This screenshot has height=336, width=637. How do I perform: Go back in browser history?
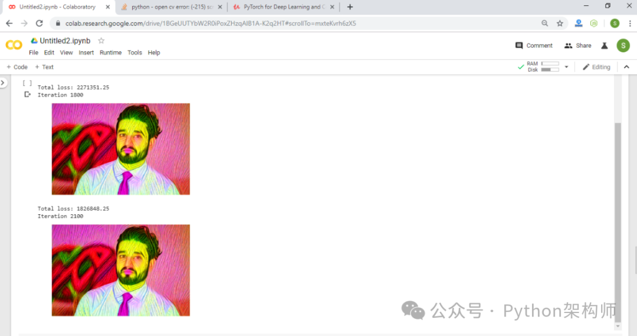[9, 24]
